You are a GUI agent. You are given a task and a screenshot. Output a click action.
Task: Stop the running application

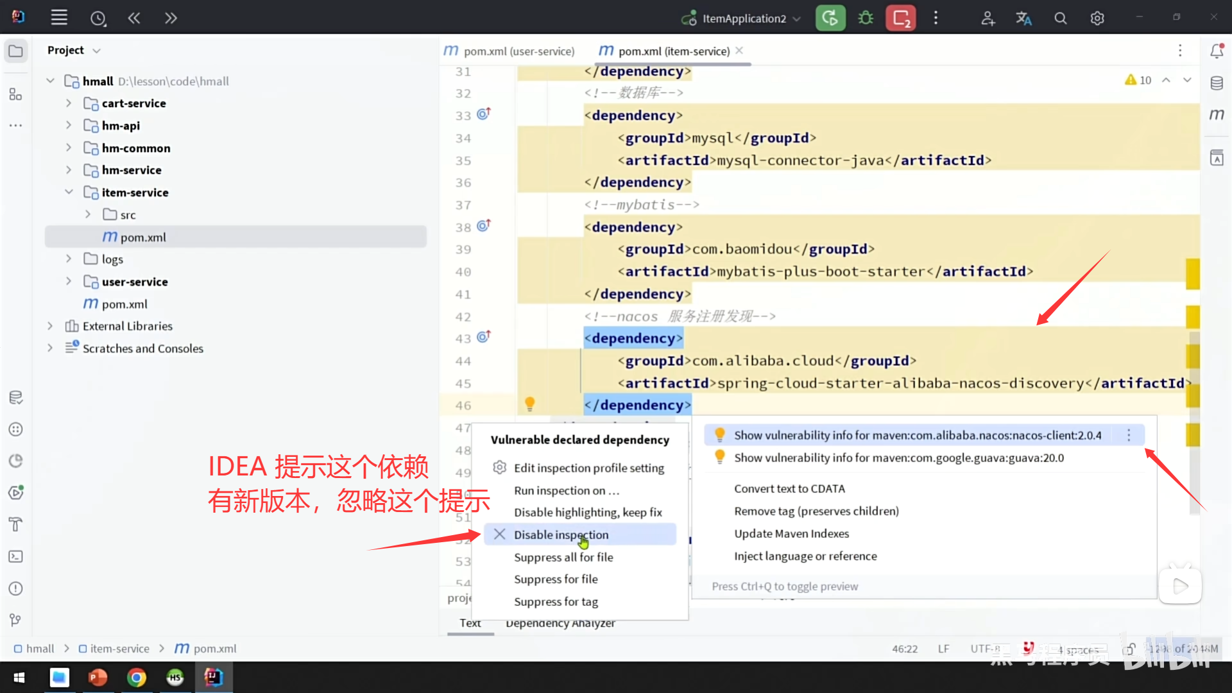[x=900, y=17]
